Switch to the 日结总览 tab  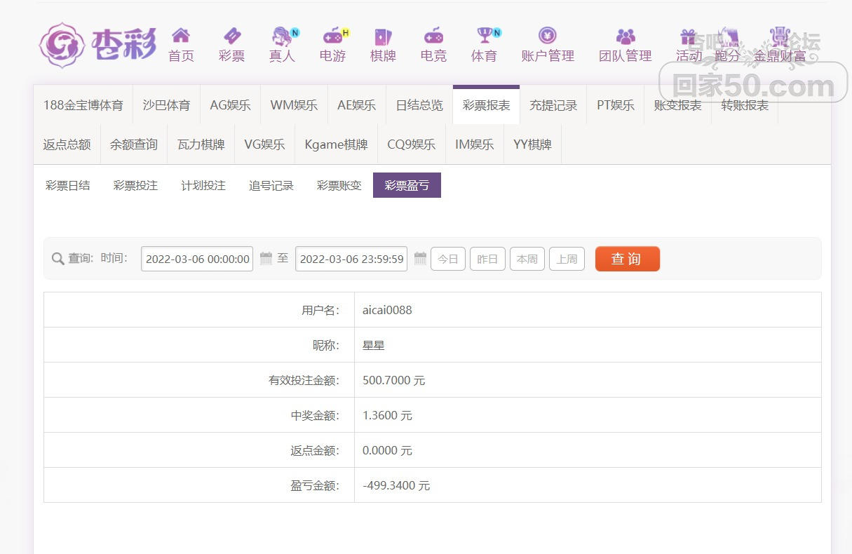tap(419, 105)
